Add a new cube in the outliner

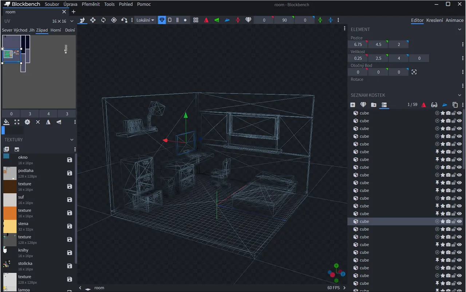tap(352, 104)
